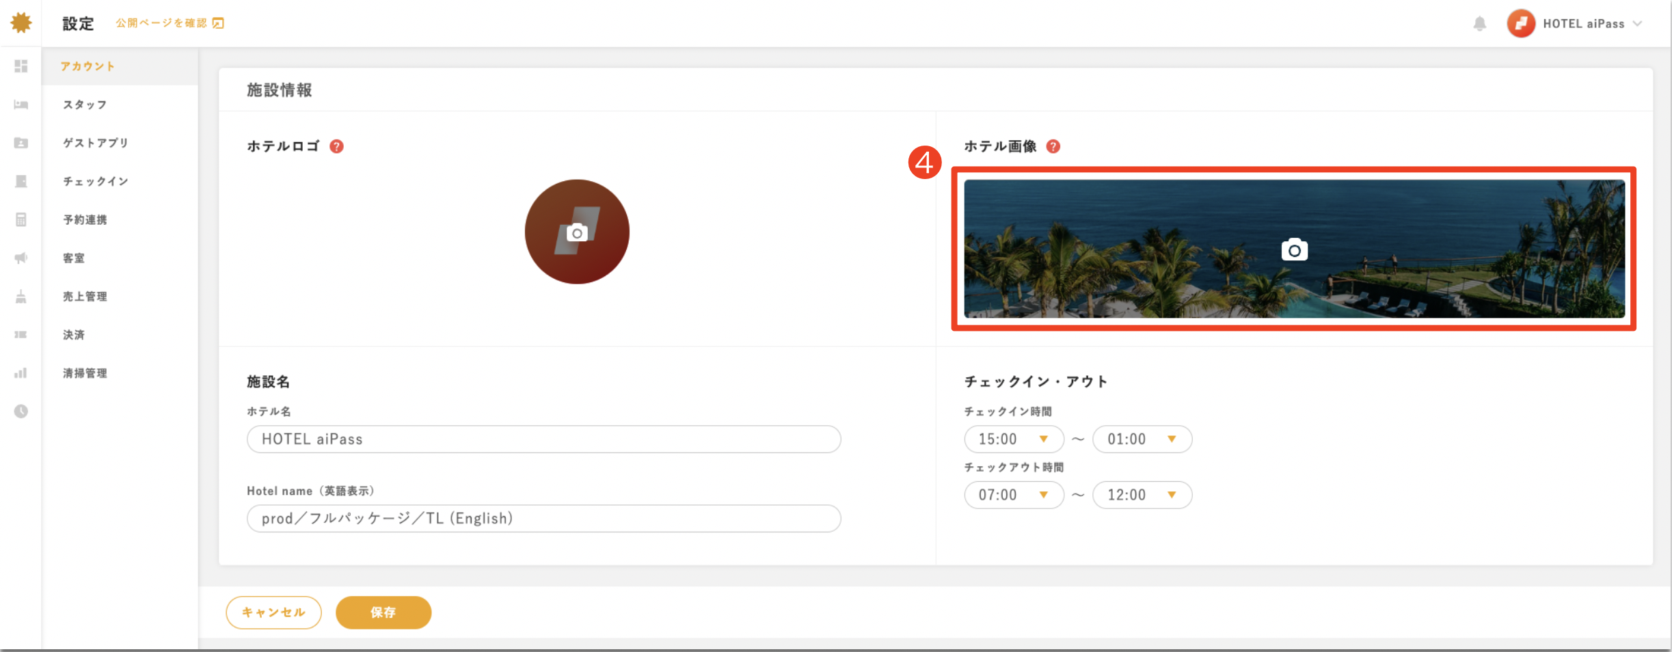The height and width of the screenshot is (652, 1672).
Task: Open the megaphone sidebar icon
Action: click(21, 258)
